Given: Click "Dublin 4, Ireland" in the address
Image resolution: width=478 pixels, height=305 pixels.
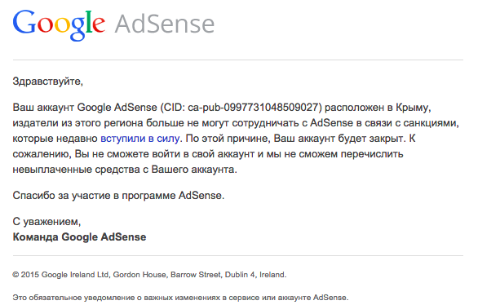Looking at the screenshot, I should [x=255, y=275].
